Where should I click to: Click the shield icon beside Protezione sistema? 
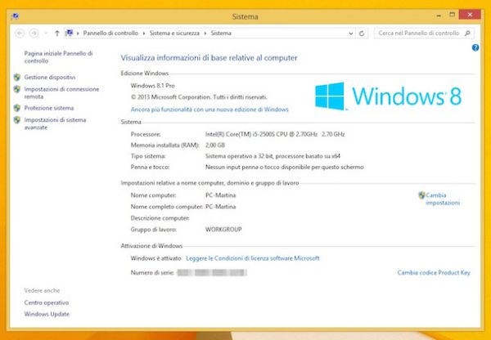point(17,108)
